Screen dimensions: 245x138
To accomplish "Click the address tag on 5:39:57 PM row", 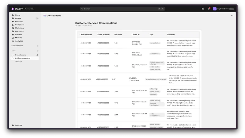I will click(x=153, y=94).
